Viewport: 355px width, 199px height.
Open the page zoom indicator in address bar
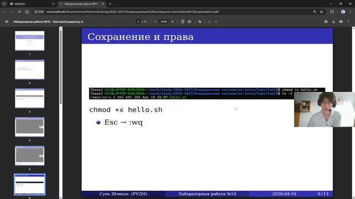315,12
